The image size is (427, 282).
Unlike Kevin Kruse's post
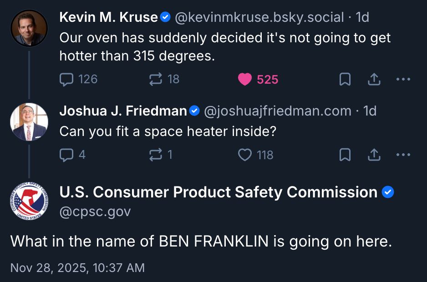click(245, 79)
